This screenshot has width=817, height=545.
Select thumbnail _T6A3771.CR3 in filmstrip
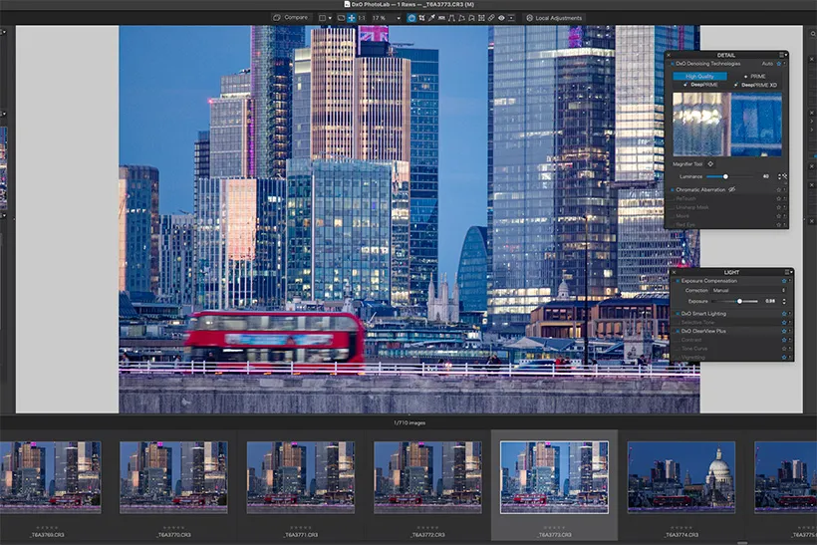(301, 478)
